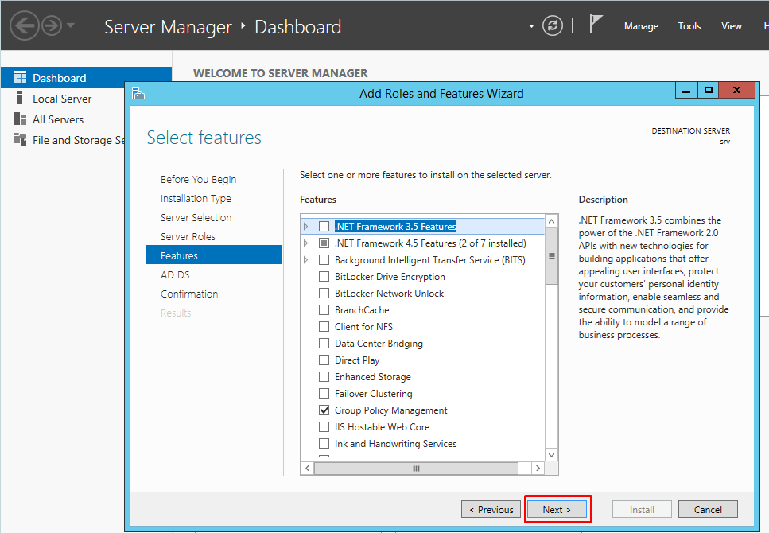Click the All Servers icon
The height and width of the screenshot is (533, 769).
click(20, 119)
